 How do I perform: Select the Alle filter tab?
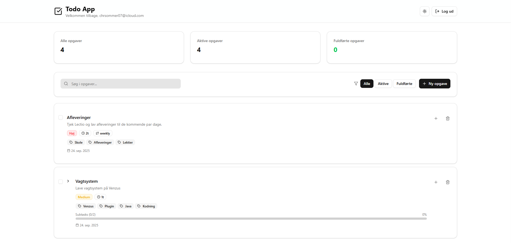point(366,84)
